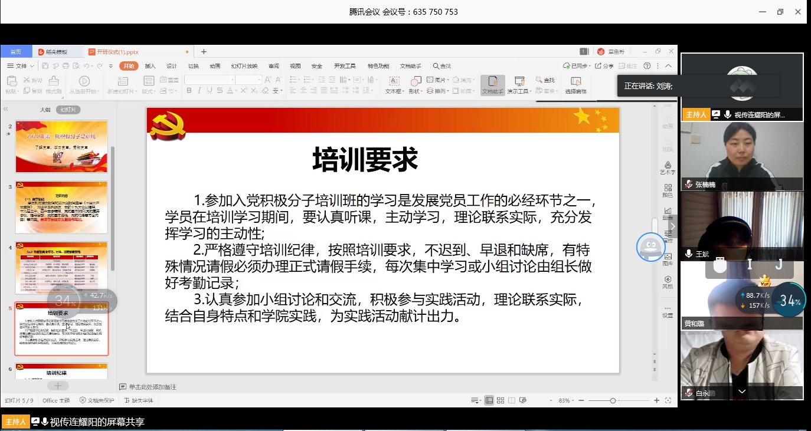Click the 分享 share icon
Screen dimensions: 811x431
604,66
